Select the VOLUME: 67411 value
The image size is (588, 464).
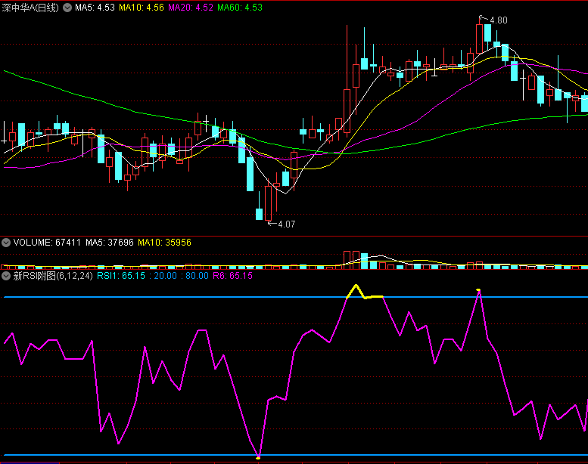click(47, 243)
